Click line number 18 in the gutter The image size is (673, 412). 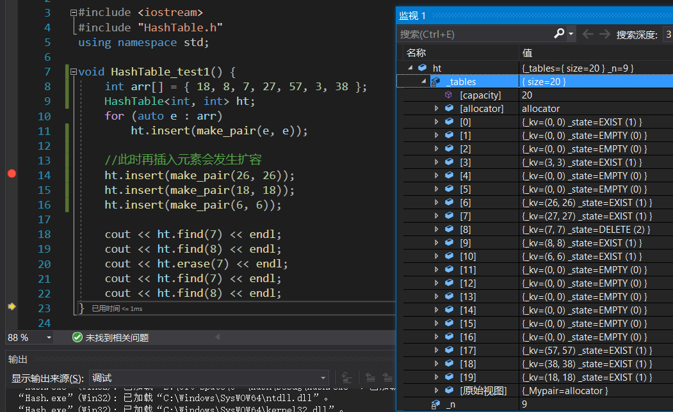[44, 235]
